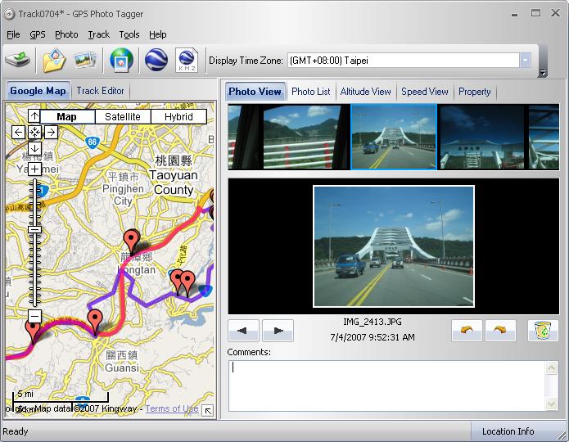The image size is (569, 442).
Task: Open the Tools menu
Action: (129, 34)
